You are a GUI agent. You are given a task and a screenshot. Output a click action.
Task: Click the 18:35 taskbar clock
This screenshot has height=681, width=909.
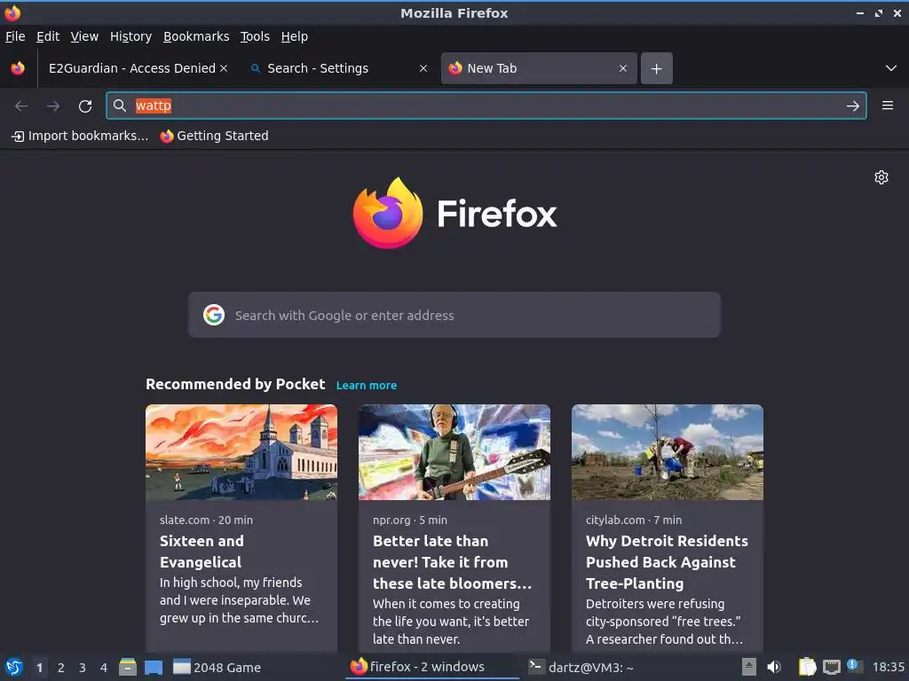click(x=888, y=667)
